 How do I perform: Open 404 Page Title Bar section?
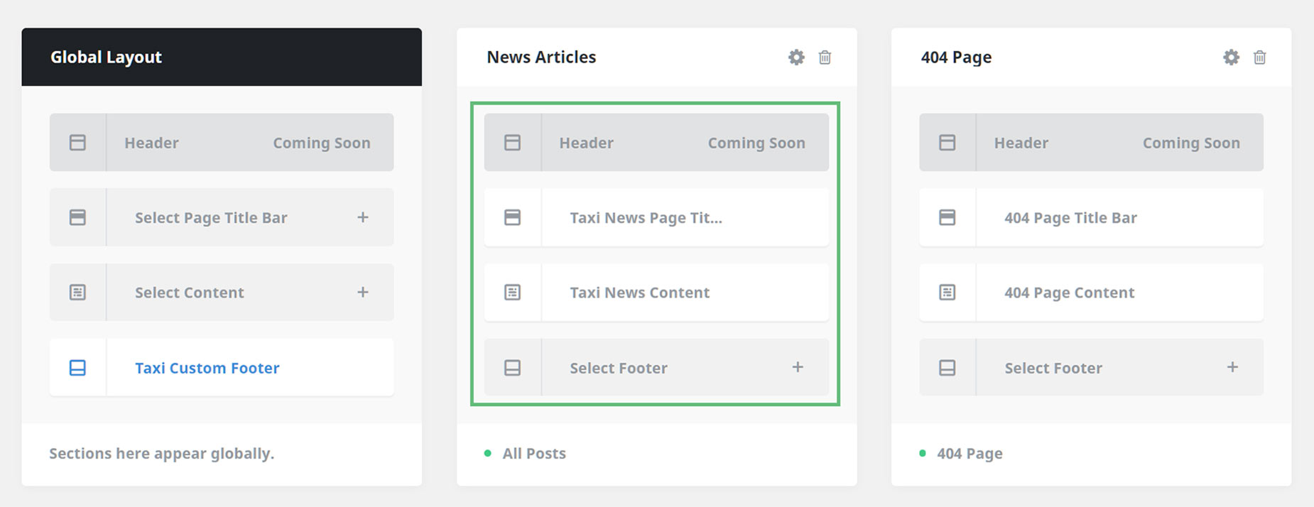pos(1091,217)
